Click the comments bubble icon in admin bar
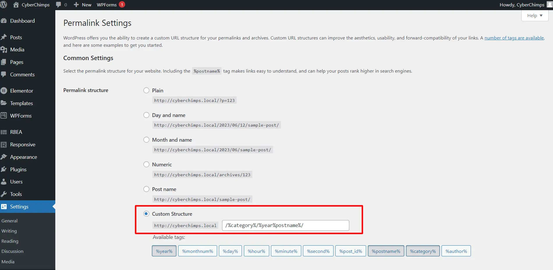The height and width of the screenshot is (270, 553). click(x=59, y=5)
